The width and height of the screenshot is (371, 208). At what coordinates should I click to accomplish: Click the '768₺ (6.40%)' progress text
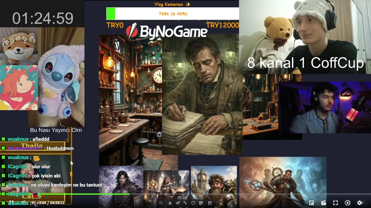(x=173, y=14)
